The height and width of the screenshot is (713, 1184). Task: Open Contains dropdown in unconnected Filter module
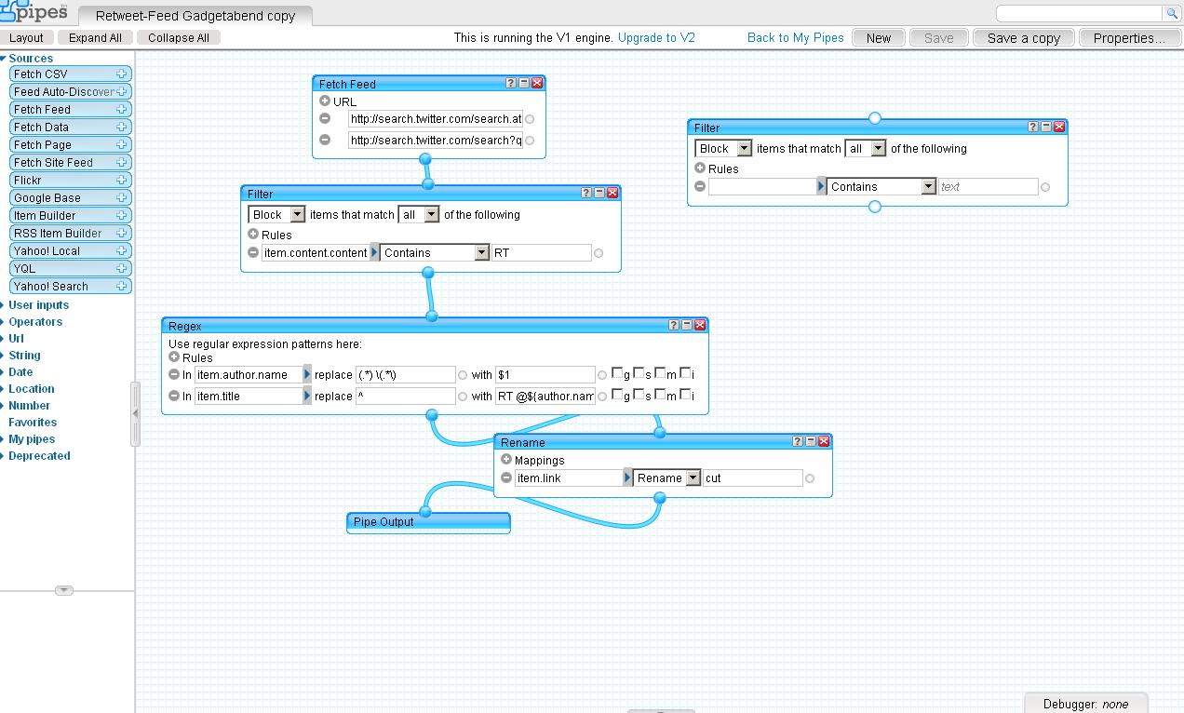(x=881, y=186)
